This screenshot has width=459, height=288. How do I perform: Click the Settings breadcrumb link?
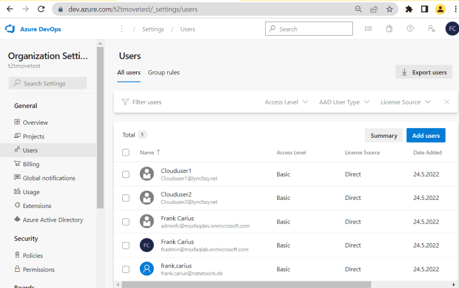click(x=153, y=29)
